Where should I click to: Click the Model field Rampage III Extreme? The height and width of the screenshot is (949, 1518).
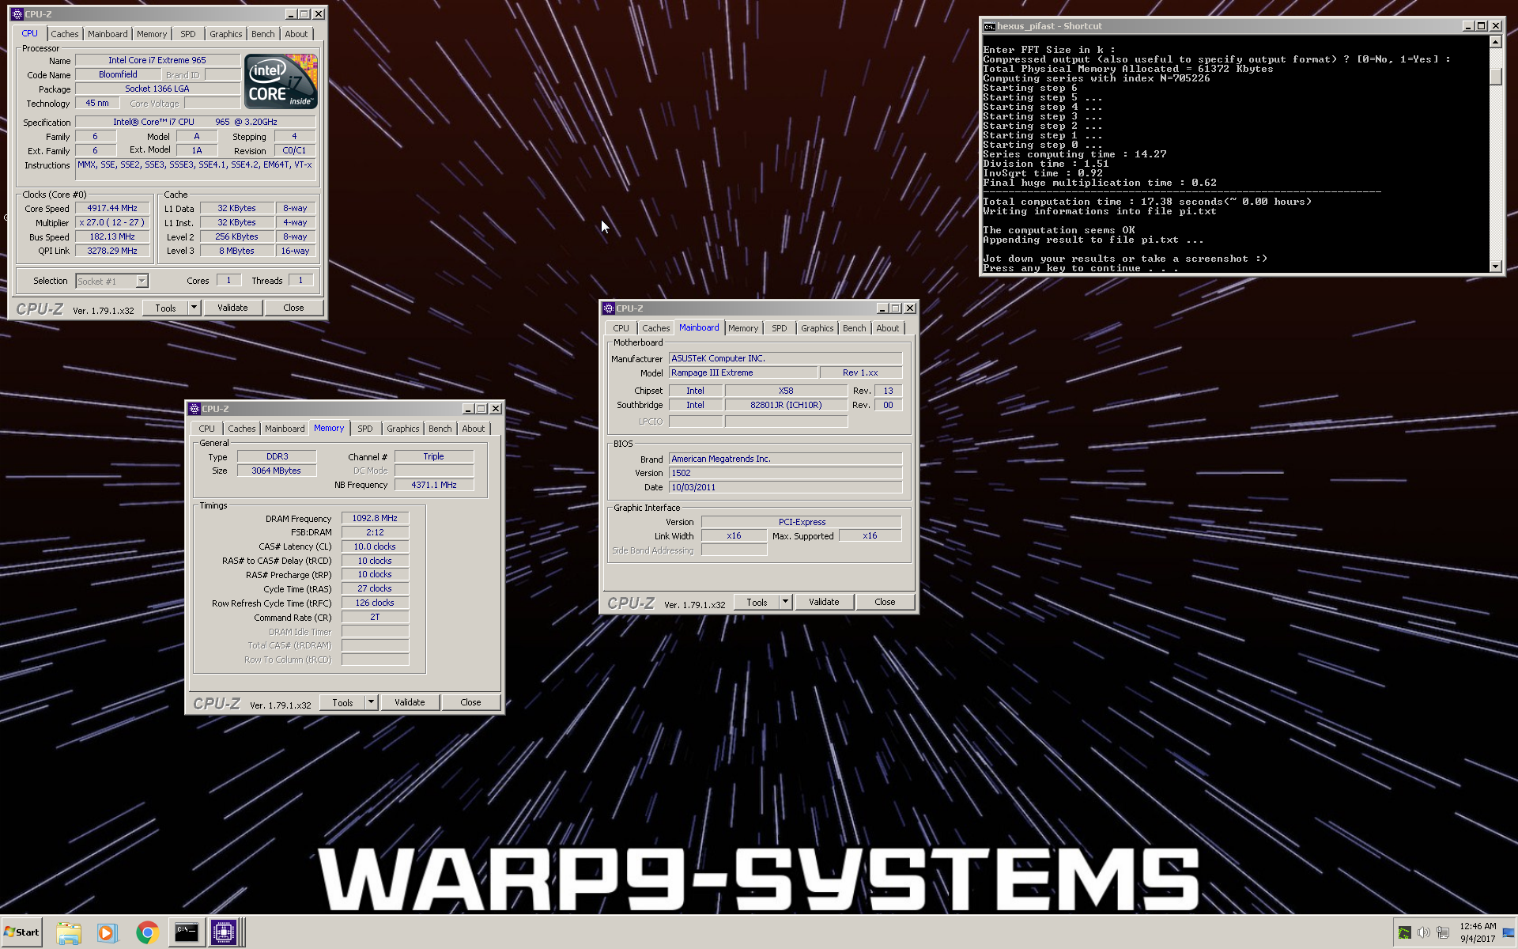coord(743,372)
